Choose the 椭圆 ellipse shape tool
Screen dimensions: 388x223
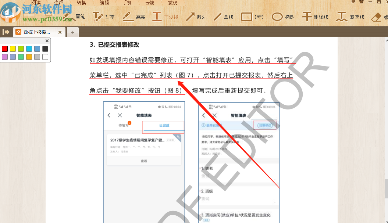coord(282,17)
